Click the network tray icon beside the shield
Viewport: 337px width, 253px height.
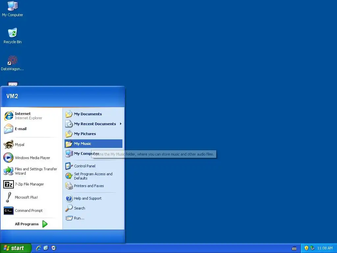click(313, 248)
